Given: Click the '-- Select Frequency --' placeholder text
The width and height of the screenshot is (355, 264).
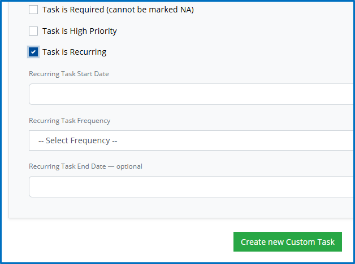Looking at the screenshot, I should [77, 140].
